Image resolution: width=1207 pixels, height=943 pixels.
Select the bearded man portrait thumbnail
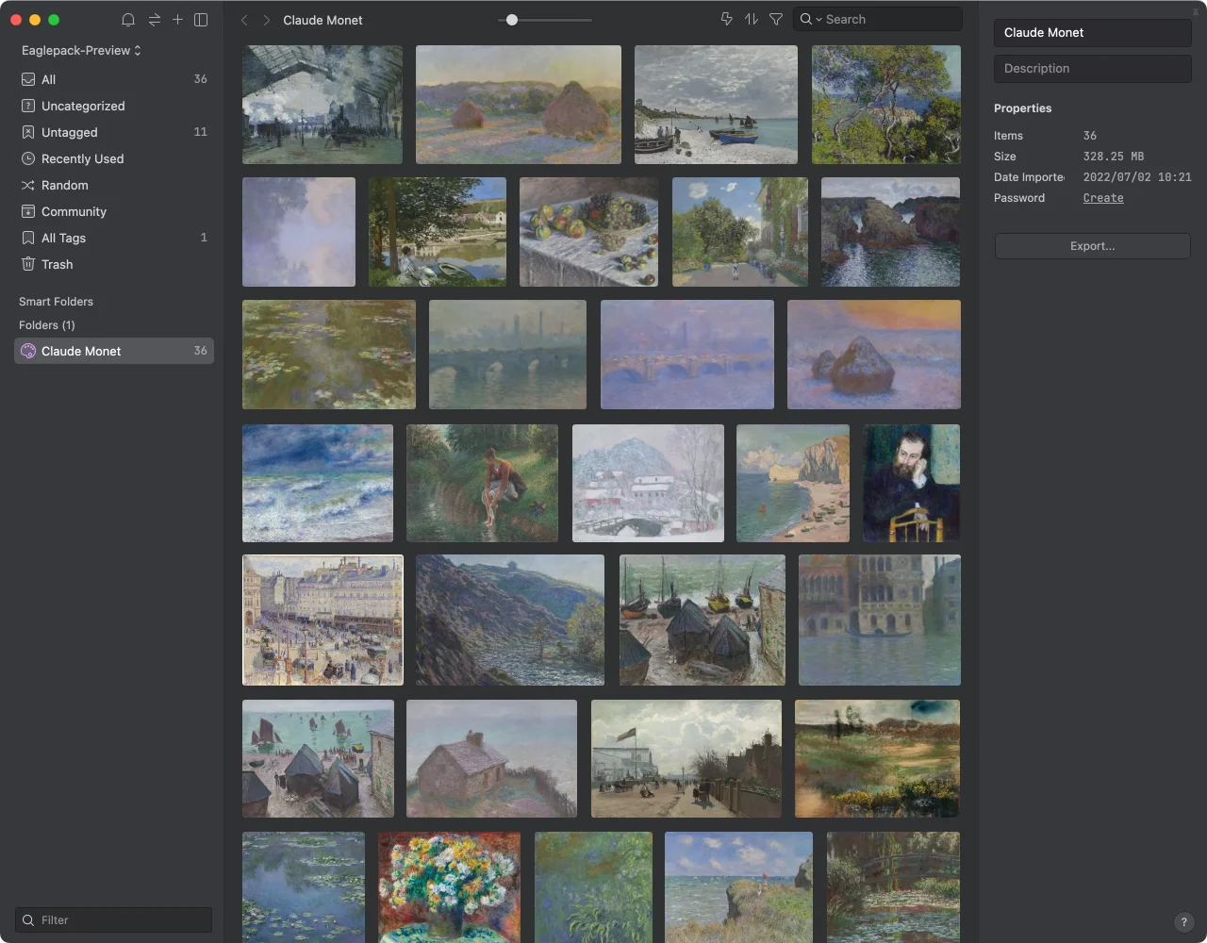[x=911, y=483]
